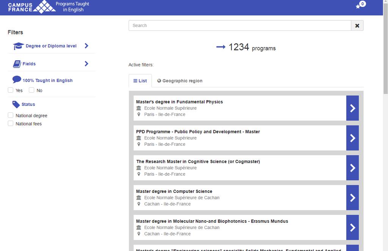The image size is (388, 251).
Task: Click the book icon next to Fields
Action: click(x=17, y=64)
